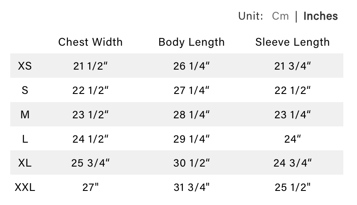Screen dimensions: 357x205
Task: Click XXL chest width value 27"
Action: [x=91, y=187]
